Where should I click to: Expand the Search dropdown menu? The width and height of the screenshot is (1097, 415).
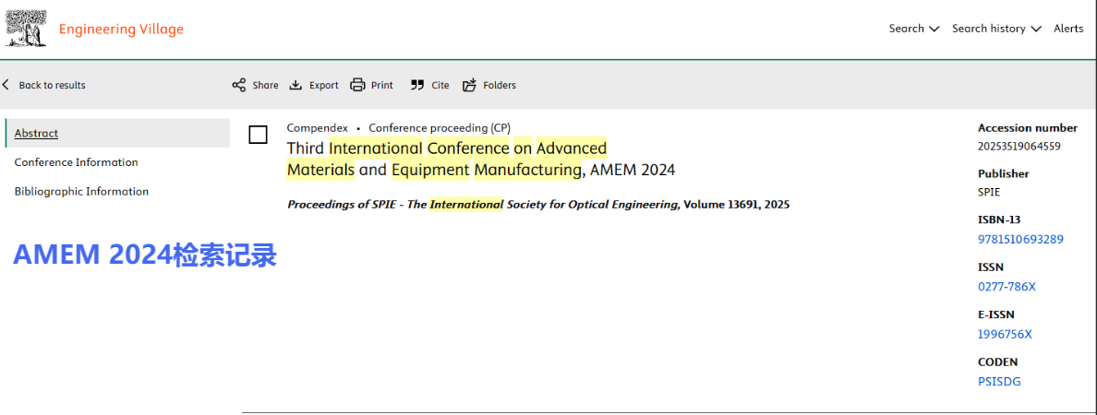(x=913, y=29)
